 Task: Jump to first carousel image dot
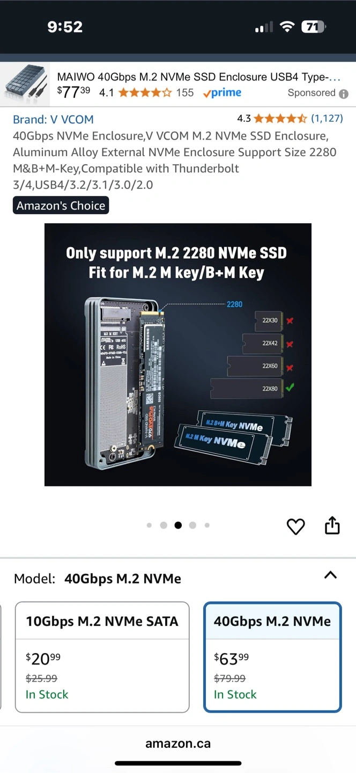149,525
